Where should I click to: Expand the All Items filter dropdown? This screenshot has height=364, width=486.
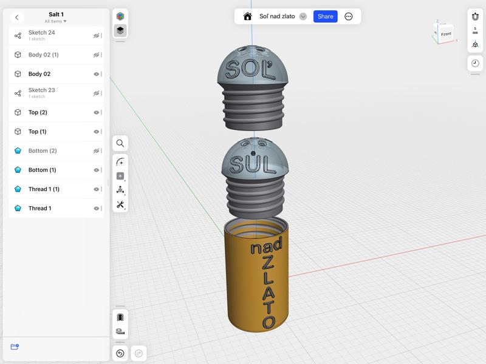coord(56,21)
